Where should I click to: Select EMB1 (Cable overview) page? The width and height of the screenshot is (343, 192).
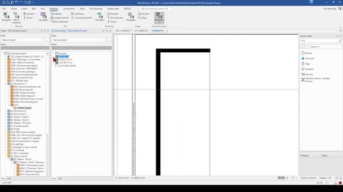point(25,93)
